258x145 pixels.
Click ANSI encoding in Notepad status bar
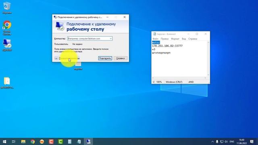coord(191,82)
